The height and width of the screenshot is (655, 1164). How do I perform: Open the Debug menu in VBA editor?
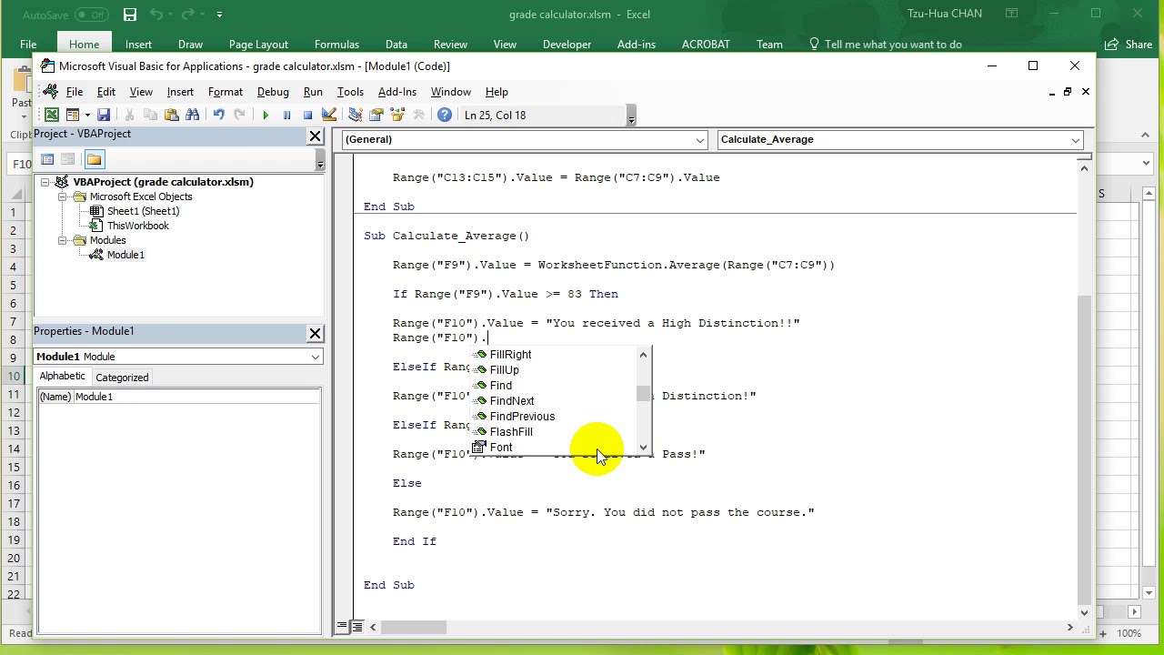273,91
